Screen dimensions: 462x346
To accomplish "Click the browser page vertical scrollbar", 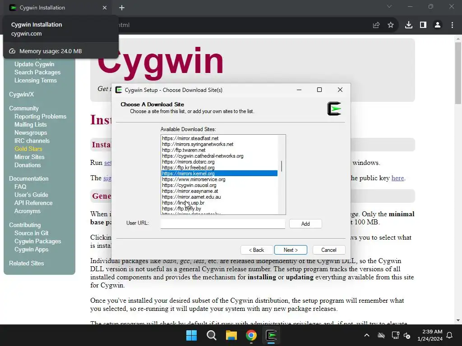I will [458, 73].
